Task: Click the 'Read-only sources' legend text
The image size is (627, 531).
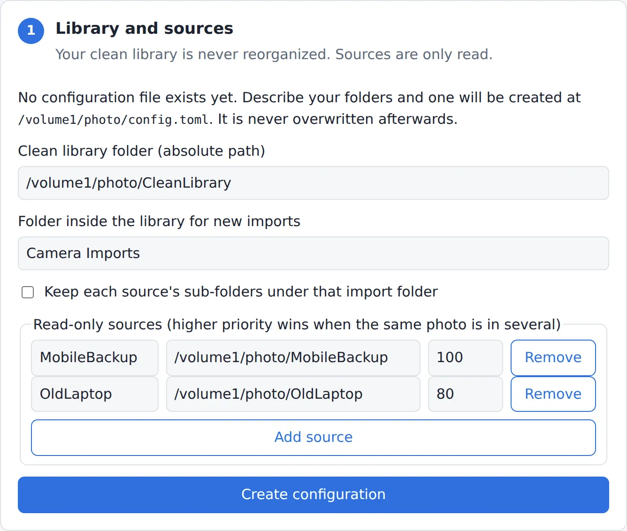Action: tap(297, 325)
